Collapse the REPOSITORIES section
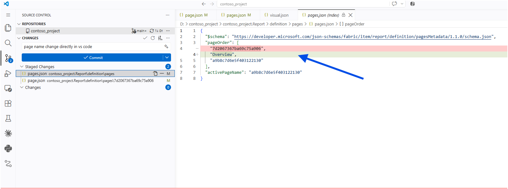The width and height of the screenshot is (508, 189). (x=19, y=24)
